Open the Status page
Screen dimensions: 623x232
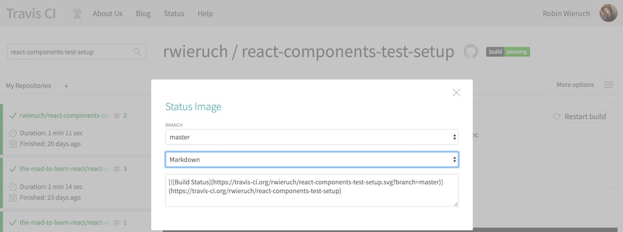coord(174,13)
